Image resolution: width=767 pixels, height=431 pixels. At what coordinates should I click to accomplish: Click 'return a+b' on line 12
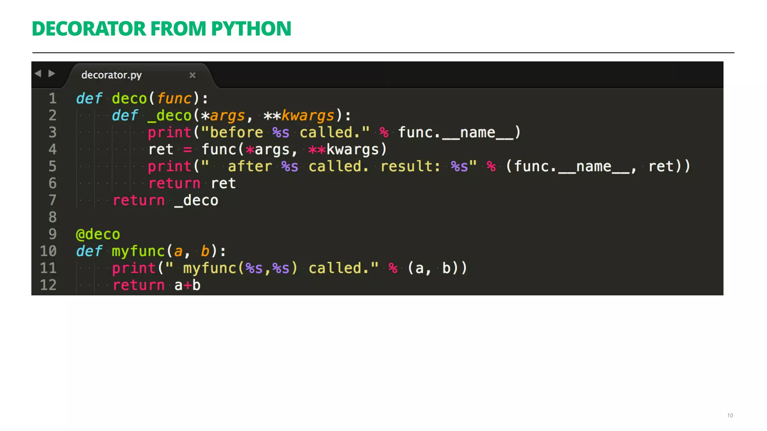pos(157,285)
